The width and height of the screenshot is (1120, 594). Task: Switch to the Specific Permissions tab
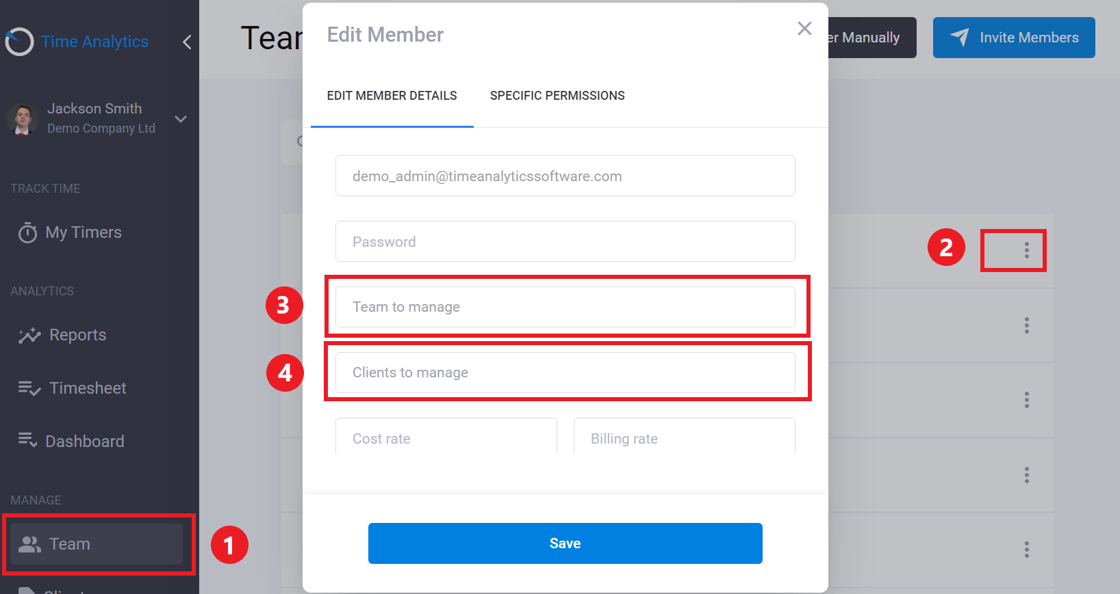pos(557,96)
